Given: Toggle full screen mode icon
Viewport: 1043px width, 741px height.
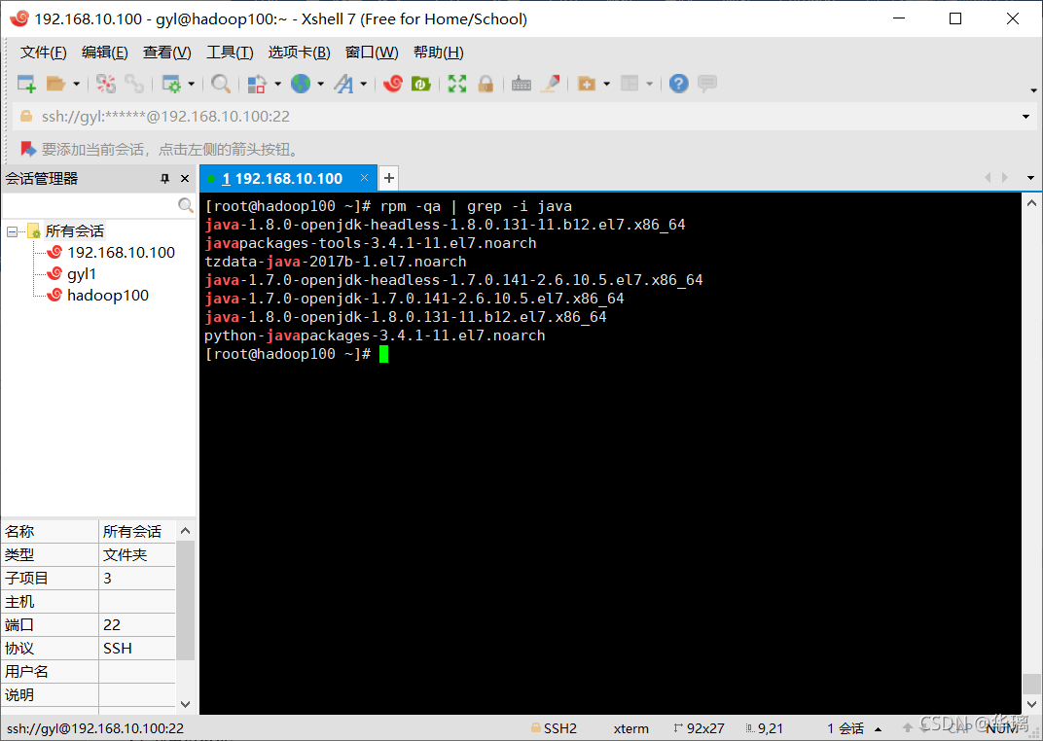Looking at the screenshot, I should [457, 84].
